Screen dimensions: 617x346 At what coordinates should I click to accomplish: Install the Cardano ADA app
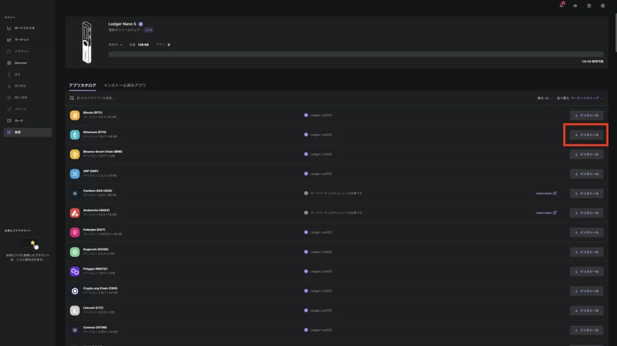click(587, 193)
